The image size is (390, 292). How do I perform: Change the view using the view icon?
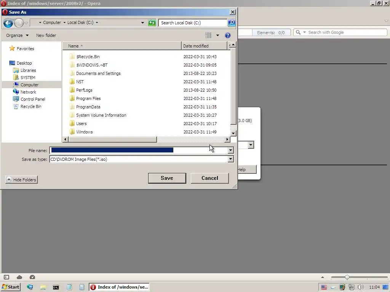[208, 35]
